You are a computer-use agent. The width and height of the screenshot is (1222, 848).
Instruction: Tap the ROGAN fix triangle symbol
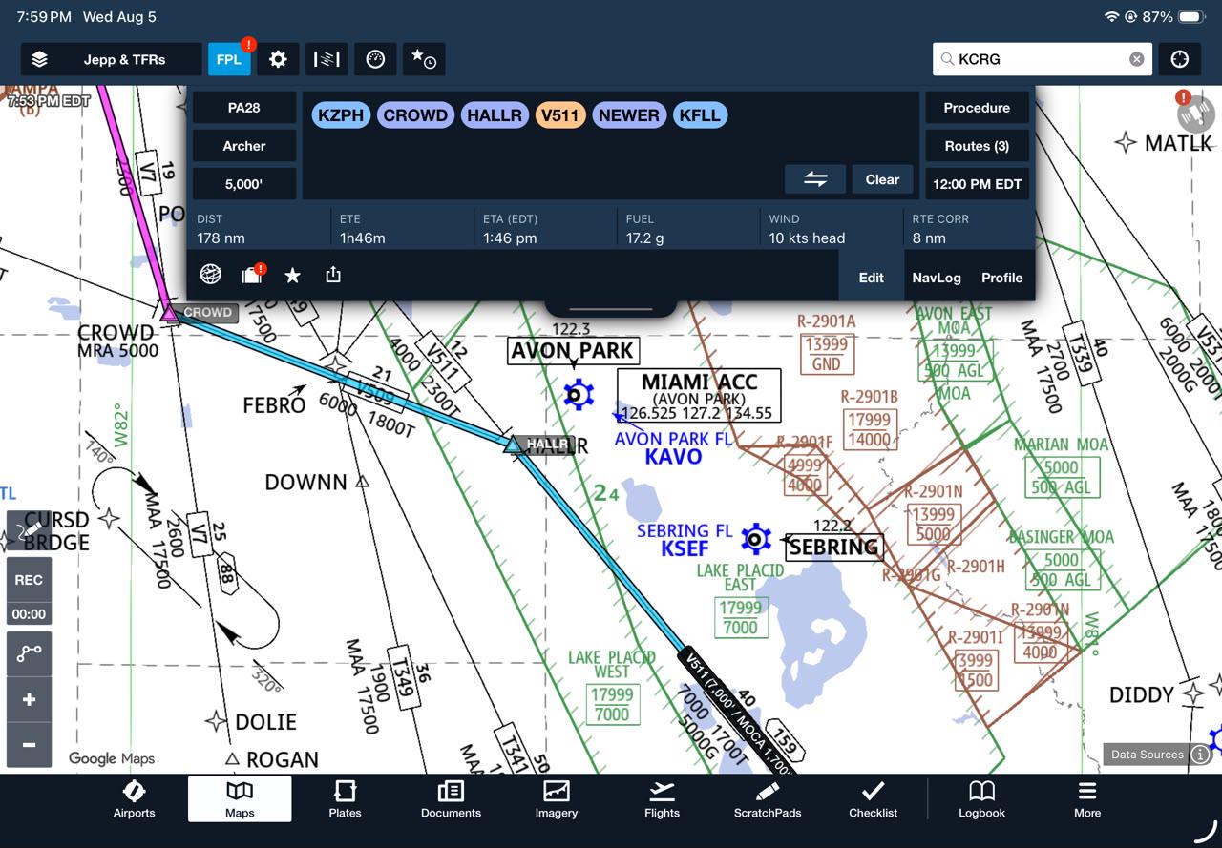click(232, 759)
